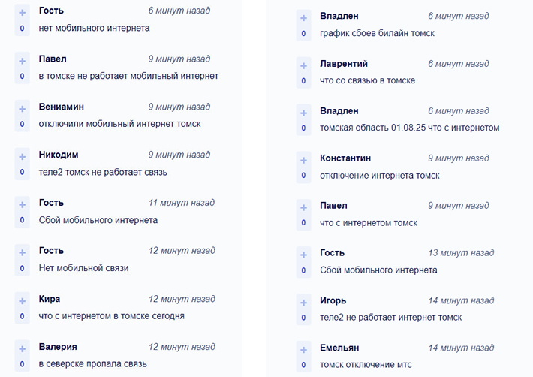Click the vote count under Никодим's plus
This screenshot has width=533, height=377.
23,173
